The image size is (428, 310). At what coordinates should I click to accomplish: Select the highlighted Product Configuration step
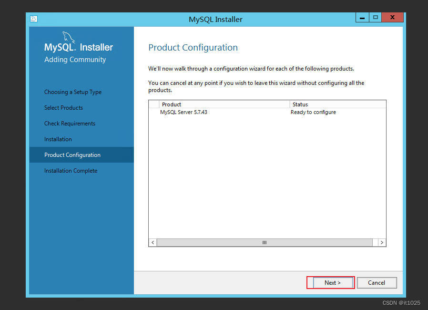72,155
